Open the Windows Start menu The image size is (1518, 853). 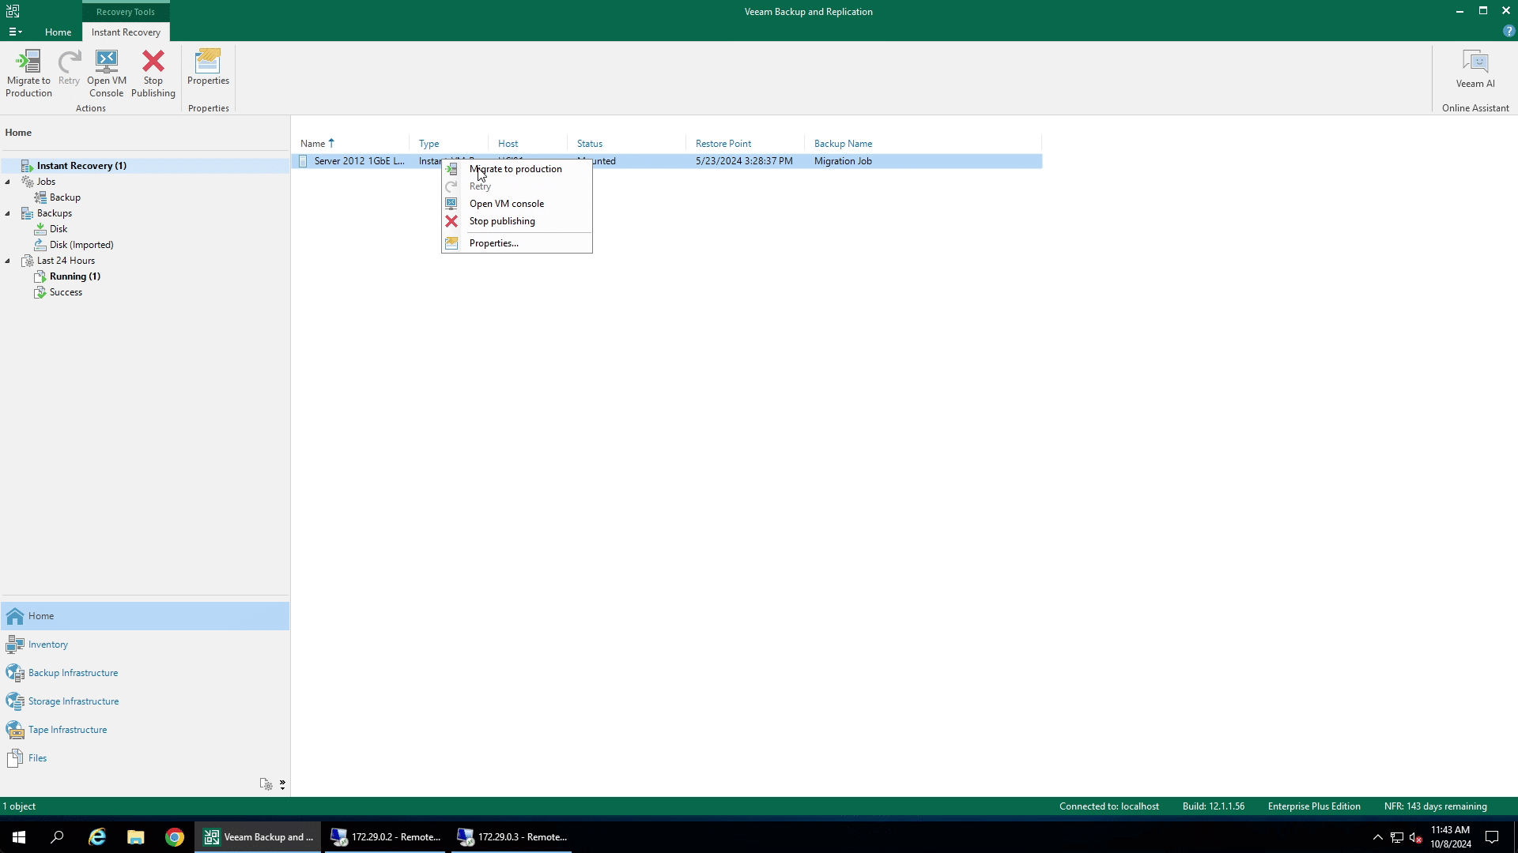(x=19, y=837)
